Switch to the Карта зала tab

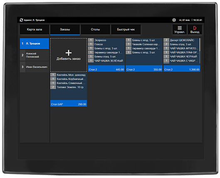point(35,29)
